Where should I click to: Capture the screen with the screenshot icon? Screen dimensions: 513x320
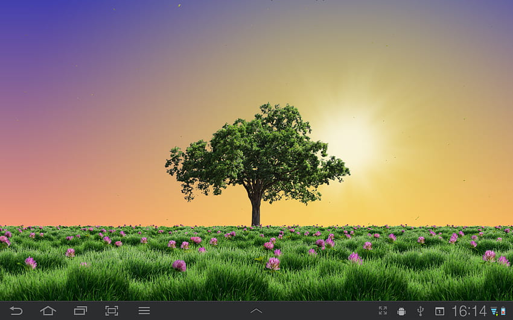point(112,310)
